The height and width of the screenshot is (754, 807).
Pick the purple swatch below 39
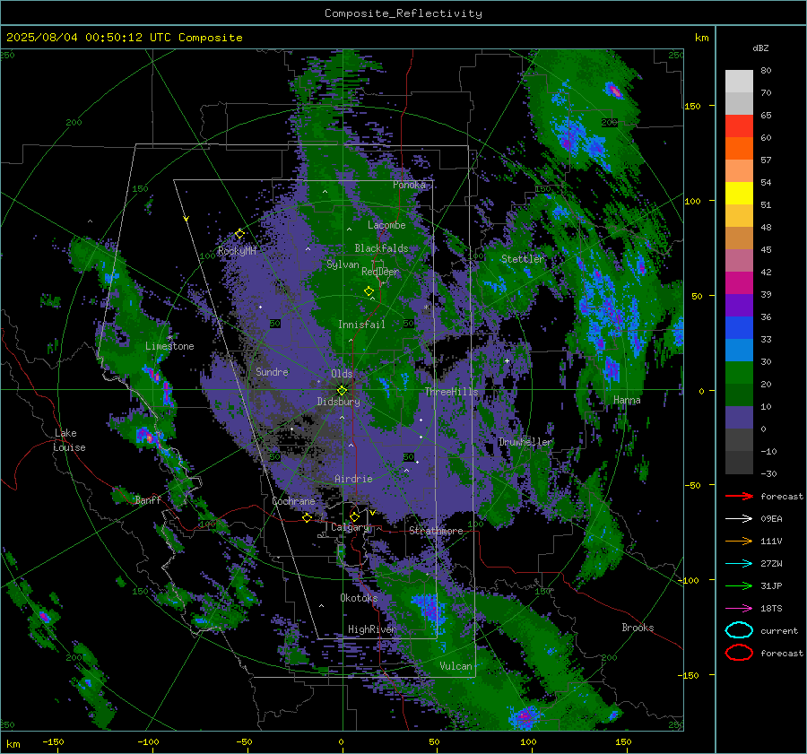point(739,305)
